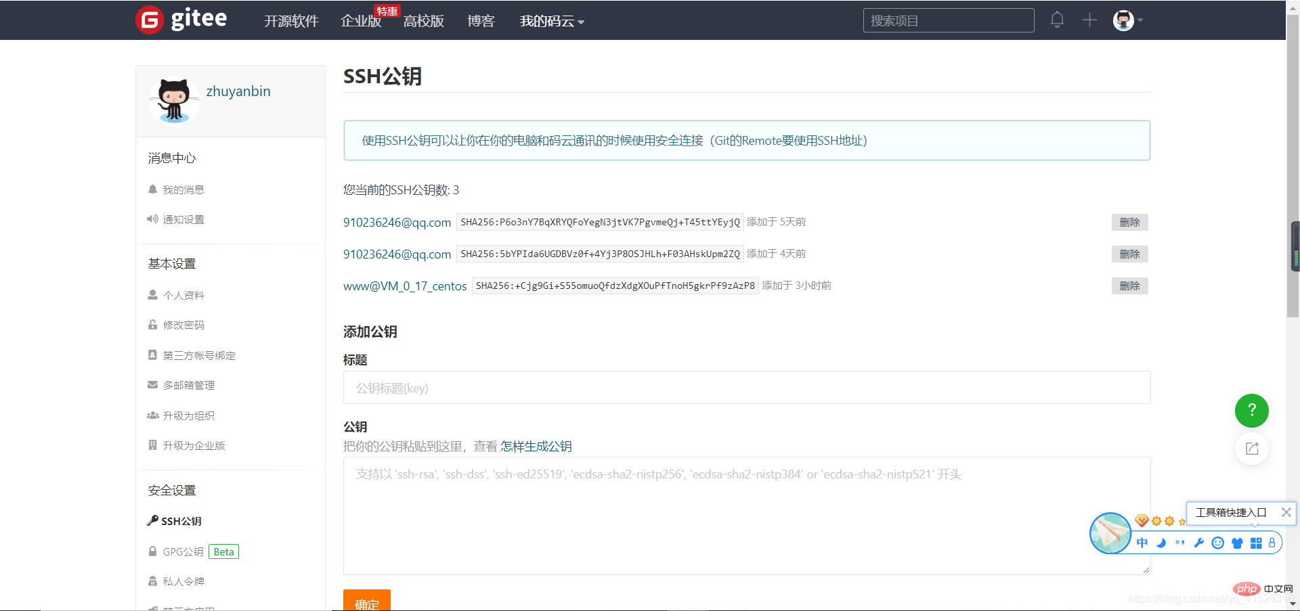Open the 开源软件 nav item
The height and width of the screenshot is (611, 1300).
291,21
